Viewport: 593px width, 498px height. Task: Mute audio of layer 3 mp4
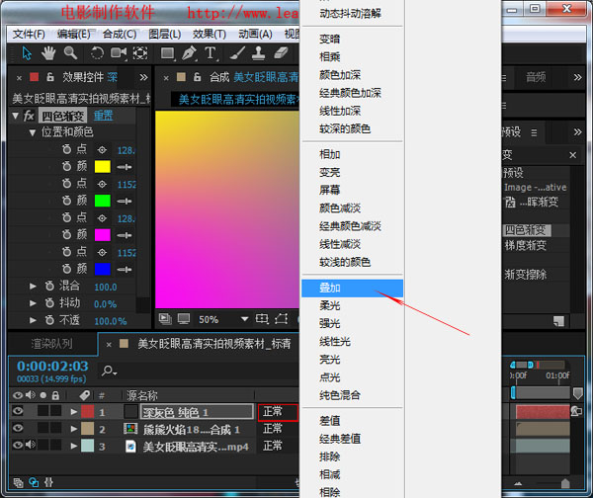31,446
